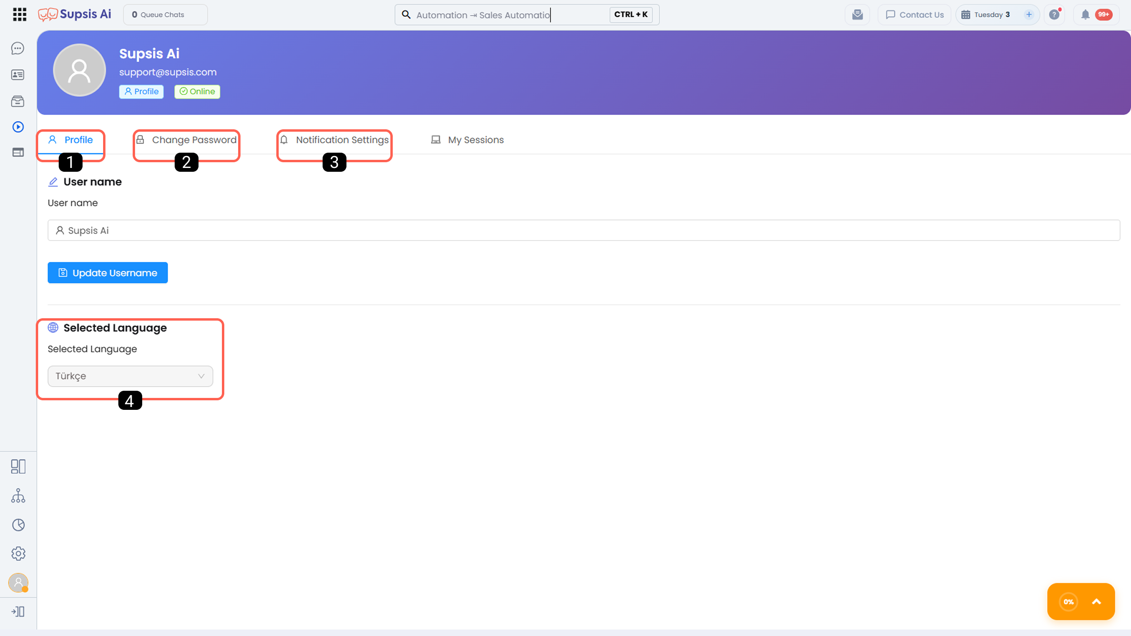Open the play circle sidebar icon
This screenshot has height=636, width=1131.
click(18, 127)
